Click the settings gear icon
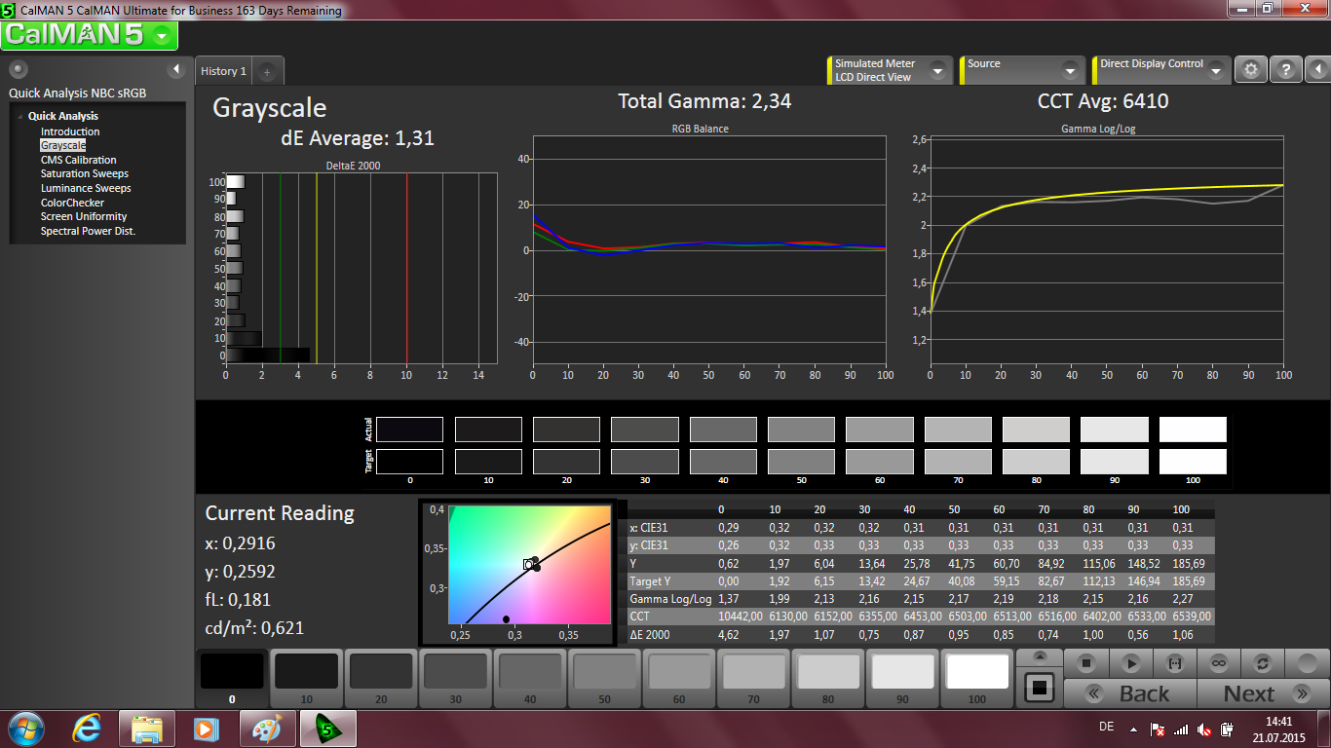The width and height of the screenshot is (1331, 748). pyautogui.click(x=1251, y=69)
